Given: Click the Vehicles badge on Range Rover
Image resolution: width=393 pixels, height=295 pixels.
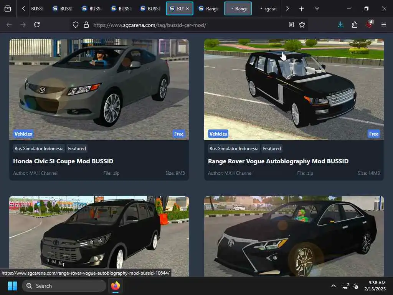Looking at the screenshot, I should [x=218, y=134].
